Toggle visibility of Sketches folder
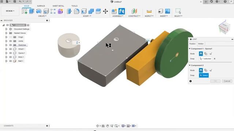This screenshot has height=131, width=234. pyautogui.click(x=11, y=45)
